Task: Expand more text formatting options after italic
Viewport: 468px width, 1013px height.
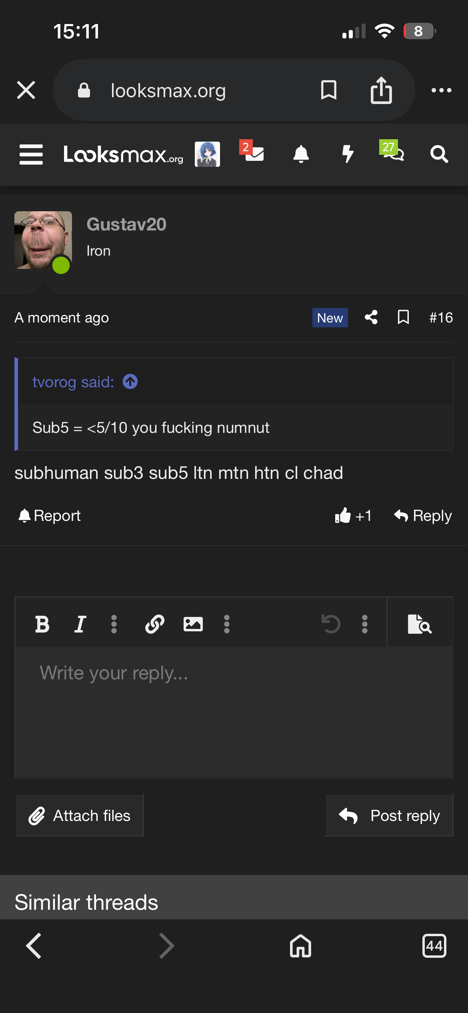Action: 114,624
